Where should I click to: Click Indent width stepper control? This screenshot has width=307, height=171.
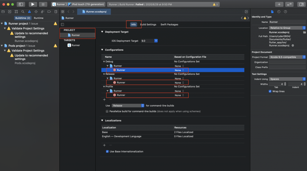point(305,84)
